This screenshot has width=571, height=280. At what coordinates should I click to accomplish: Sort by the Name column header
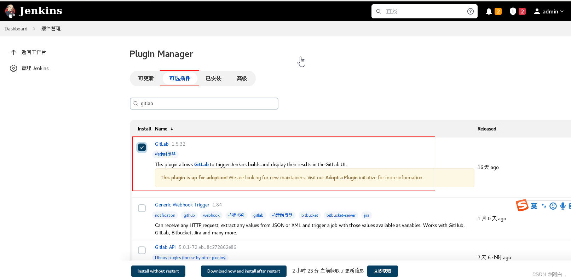pos(161,129)
